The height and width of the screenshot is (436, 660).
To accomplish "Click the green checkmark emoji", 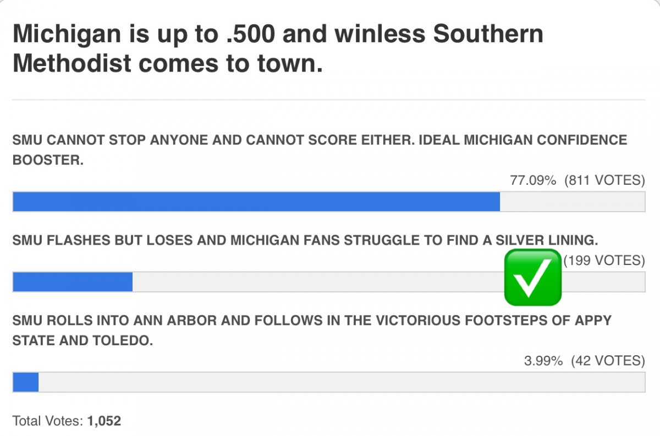I will pos(532,277).
